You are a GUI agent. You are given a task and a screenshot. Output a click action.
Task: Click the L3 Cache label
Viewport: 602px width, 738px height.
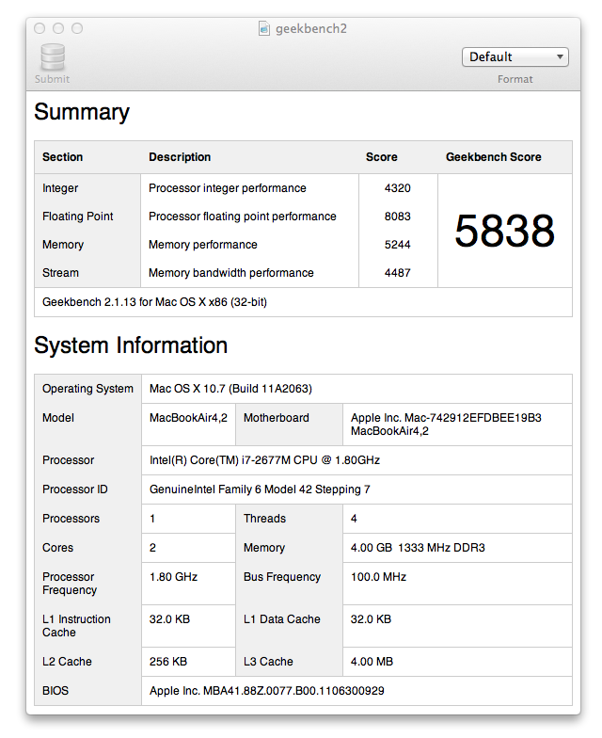[268, 662]
